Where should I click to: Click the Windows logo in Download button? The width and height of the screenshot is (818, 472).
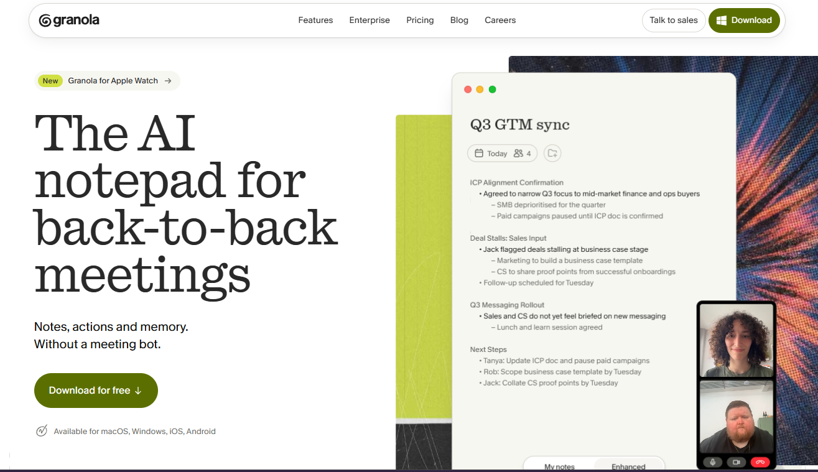pos(722,21)
